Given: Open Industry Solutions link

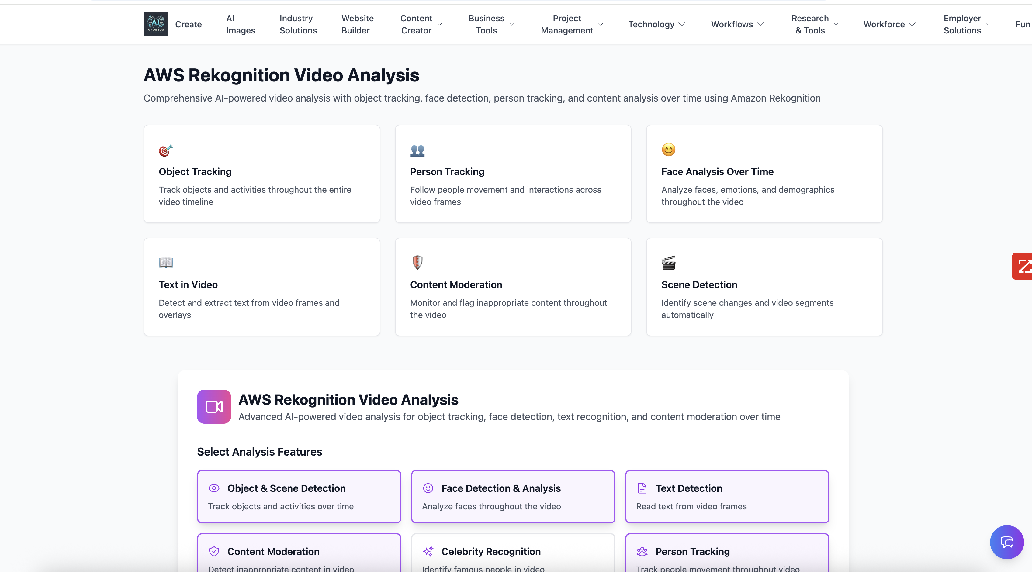Looking at the screenshot, I should 298,24.
